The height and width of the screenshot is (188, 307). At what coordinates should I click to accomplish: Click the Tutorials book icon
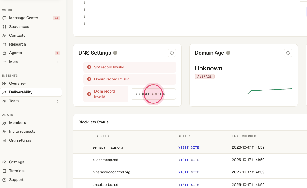point(4,171)
